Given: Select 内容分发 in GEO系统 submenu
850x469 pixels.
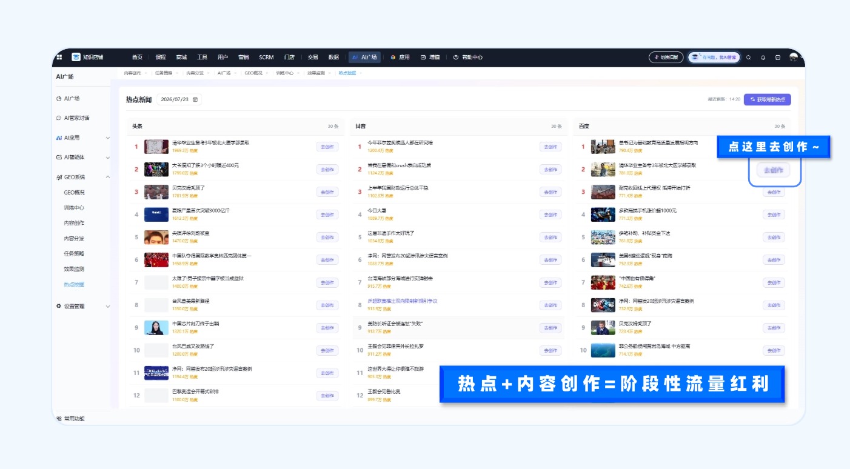Looking at the screenshot, I should [x=74, y=238].
